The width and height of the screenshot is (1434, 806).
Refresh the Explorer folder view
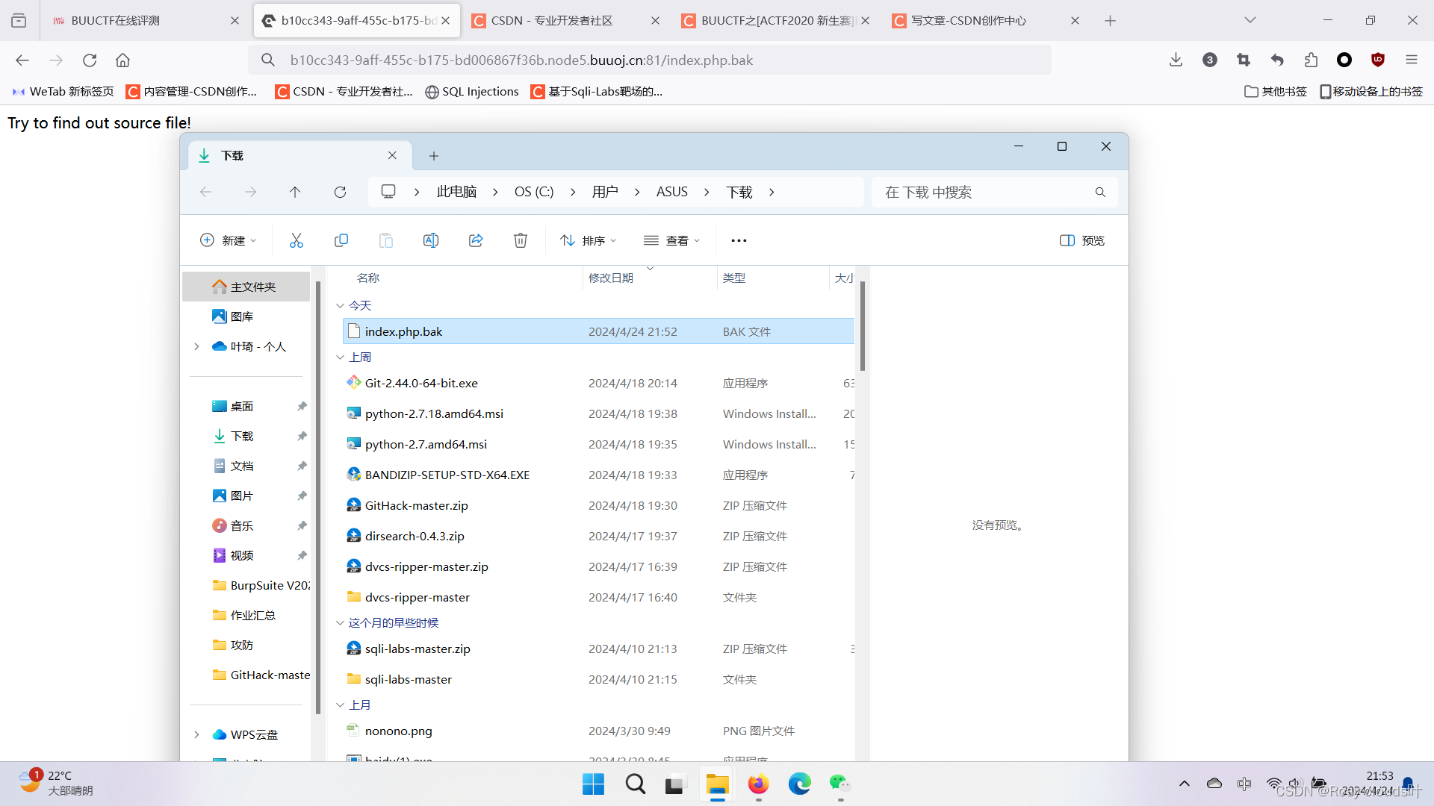click(x=340, y=193)
